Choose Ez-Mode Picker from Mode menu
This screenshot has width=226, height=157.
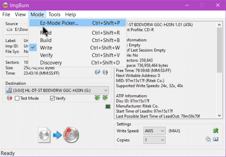click(78, 23)
